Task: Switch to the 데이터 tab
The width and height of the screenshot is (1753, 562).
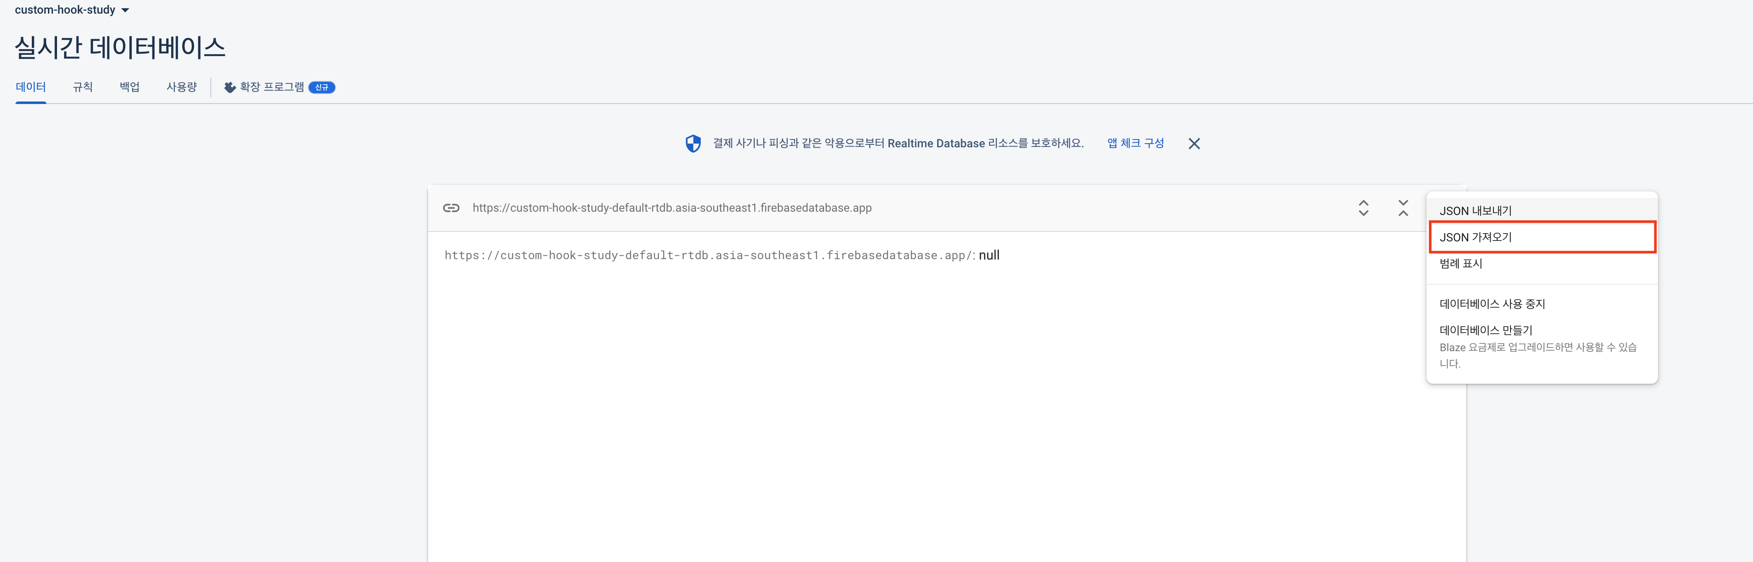Action: [31, 87]
